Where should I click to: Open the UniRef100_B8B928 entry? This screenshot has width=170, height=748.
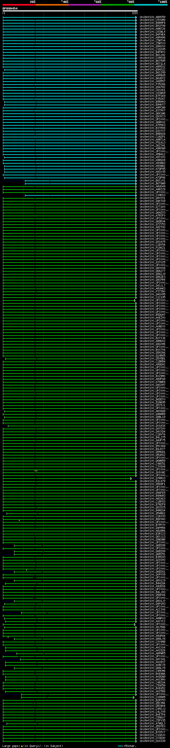pos(152,134)
